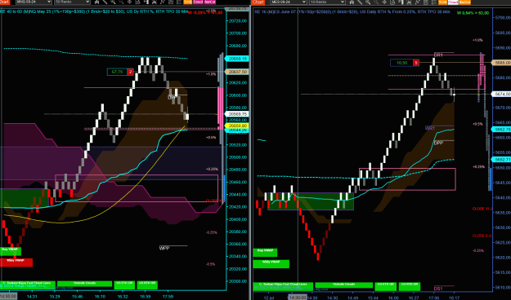The image size is (511, 300).
Task: Click orange BarCol button on right toolbar
Action: pyautogui.click(x=464, y=2)
